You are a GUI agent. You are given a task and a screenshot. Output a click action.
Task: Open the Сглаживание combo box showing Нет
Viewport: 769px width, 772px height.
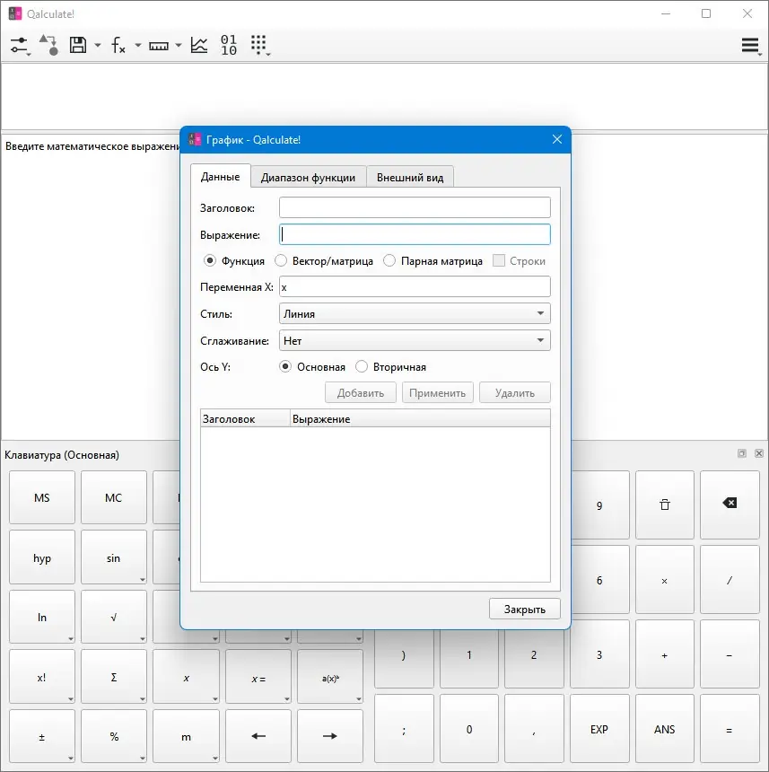click(x=415, y=340)
